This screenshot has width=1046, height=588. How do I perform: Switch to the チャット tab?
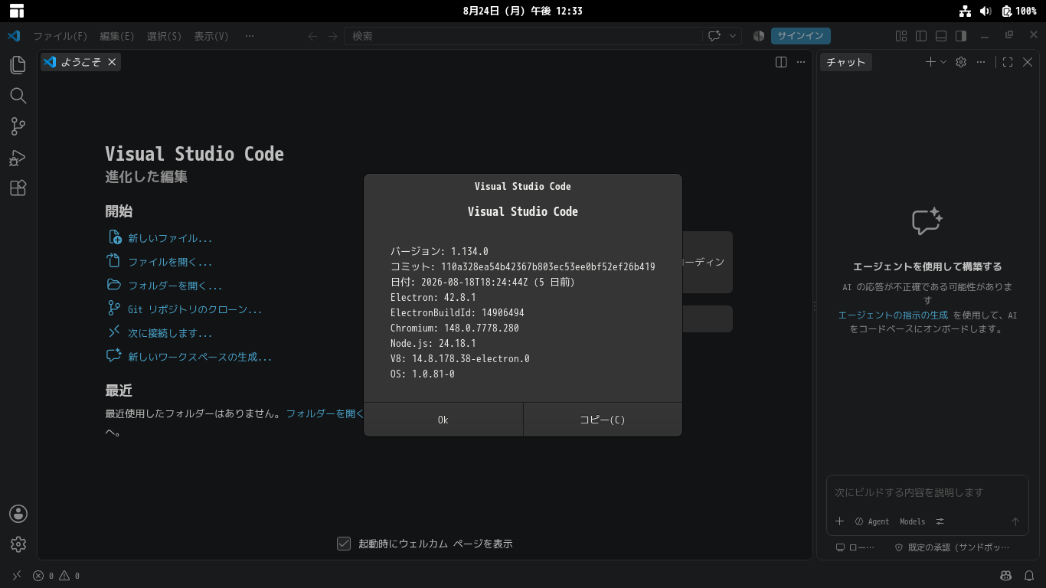(x=846, y=62)
